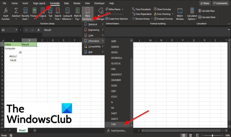Screen dimensions: 231x137
Task: Click Define Name in Defined Names
Action: (x=113, y=9)
